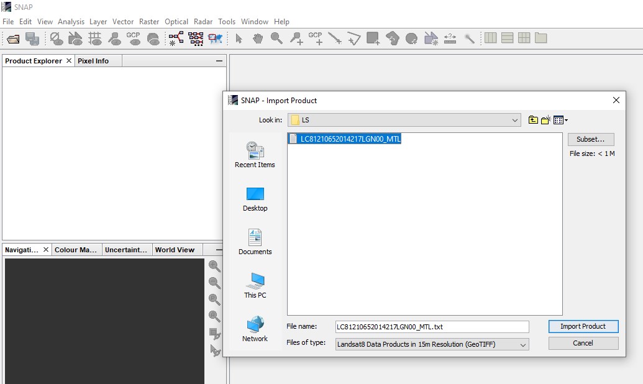The image size is (643, 384).
Task: Open the Tools menu
Action: (x=227, y=22)
